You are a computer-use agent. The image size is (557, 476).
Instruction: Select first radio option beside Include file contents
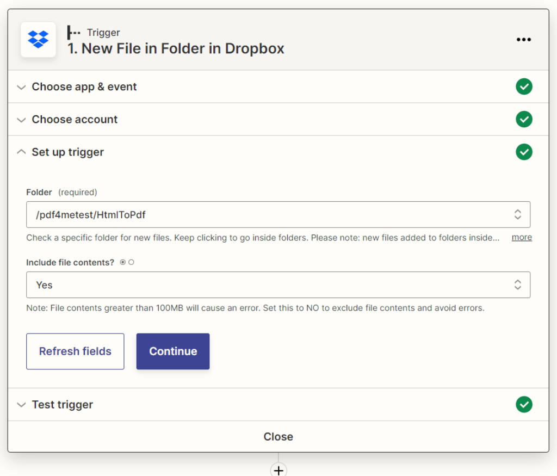pos(122,262)
